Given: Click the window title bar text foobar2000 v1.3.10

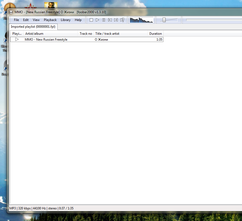Looking at the screenshot, I should [x=91, y=12].
